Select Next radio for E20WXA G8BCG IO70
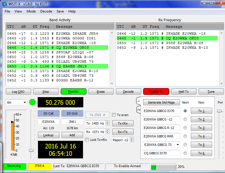Viewport: 225px width, 173px height. 185,111
